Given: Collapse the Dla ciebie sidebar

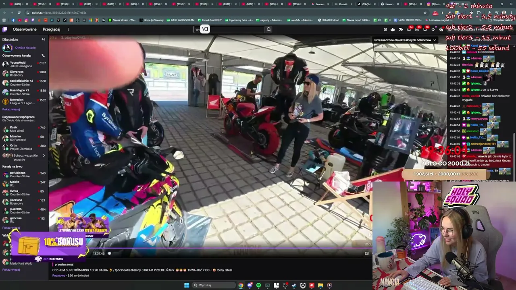Looking at the screenshot, I should click(x=43, y=39).
